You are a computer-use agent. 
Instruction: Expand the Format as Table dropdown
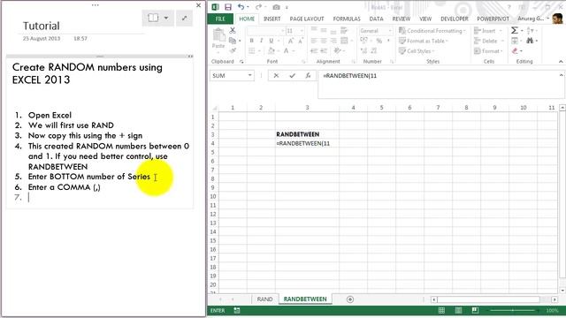(424, 42)
